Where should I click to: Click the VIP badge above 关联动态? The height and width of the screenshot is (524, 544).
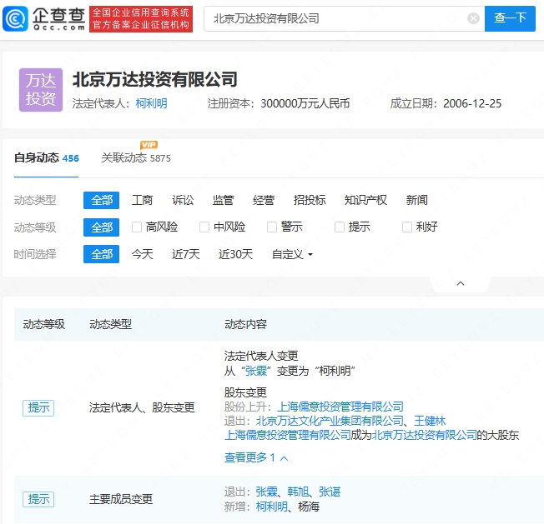149,145
